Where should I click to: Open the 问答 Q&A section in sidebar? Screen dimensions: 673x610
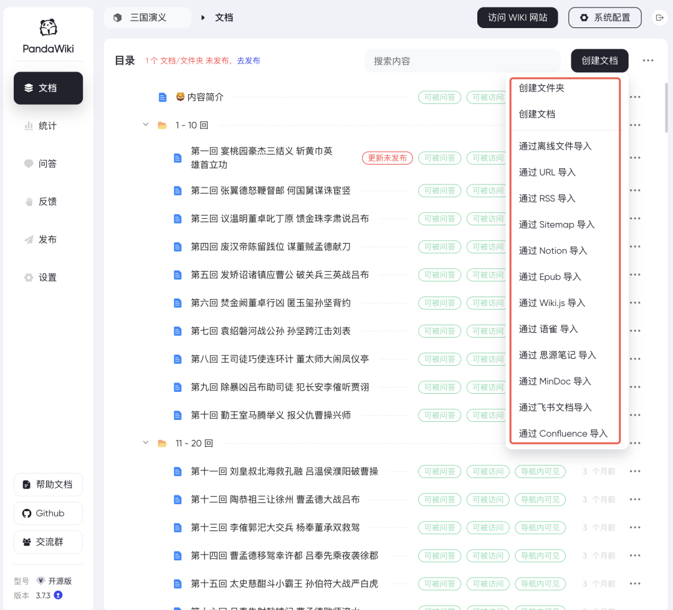(x=48, y=163)
